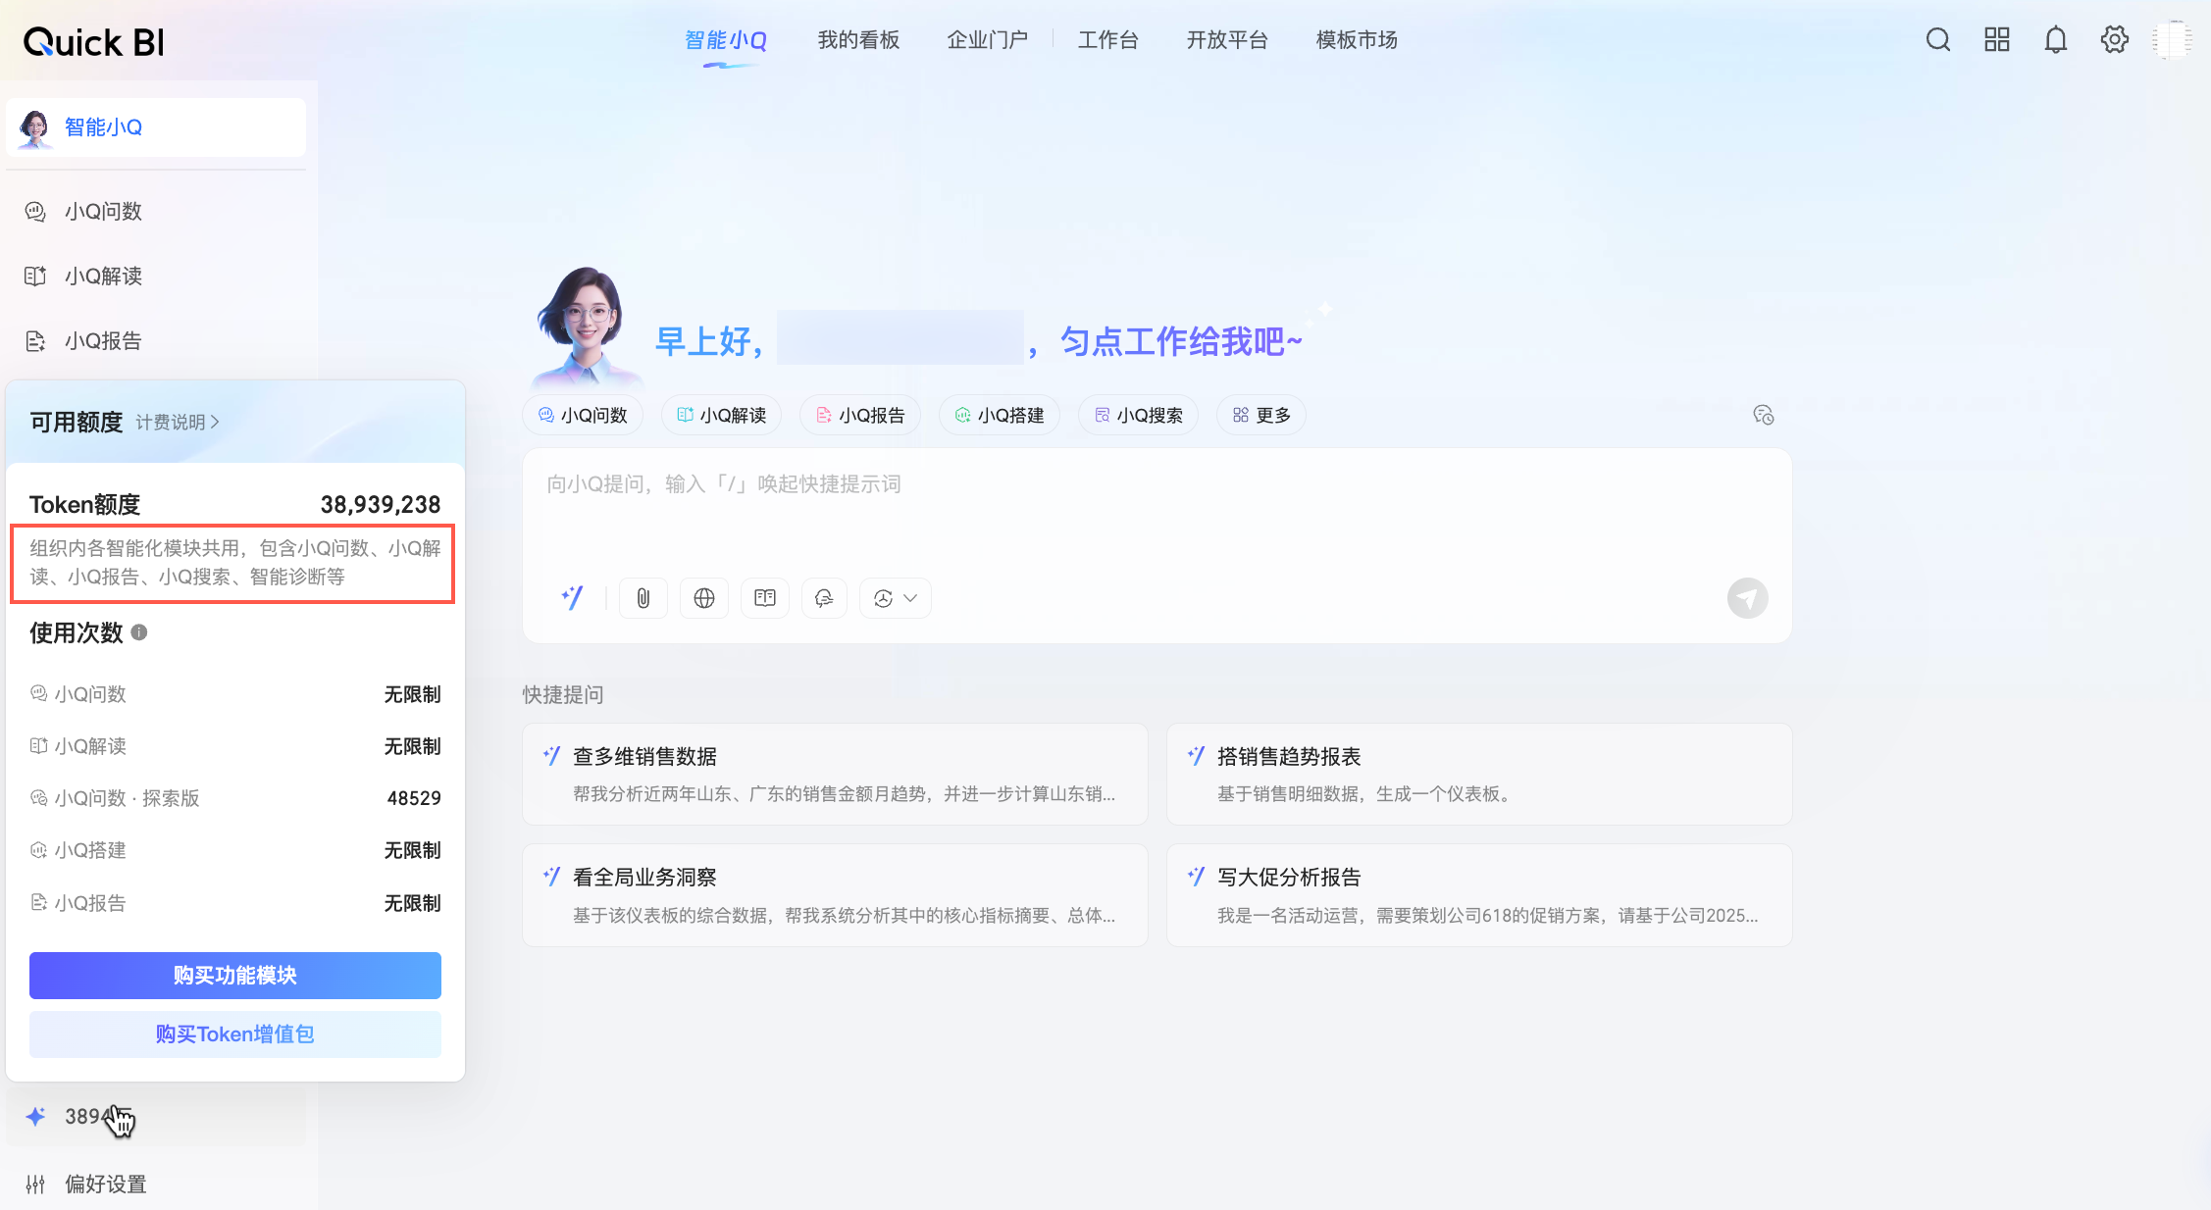Select the 小Q搭建 chip
This screenshot has height=1210, width=2211.
[1000, 416]
